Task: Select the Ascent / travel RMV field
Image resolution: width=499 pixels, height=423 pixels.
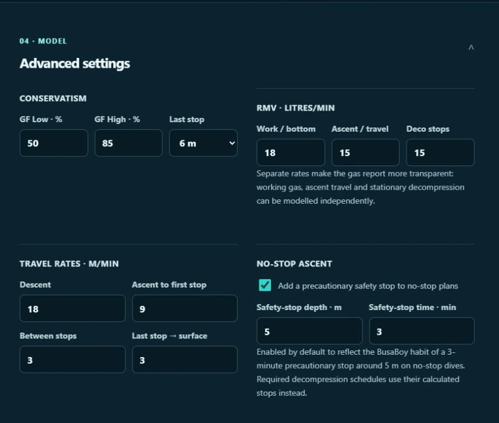Action: click(x=366, y=153)
